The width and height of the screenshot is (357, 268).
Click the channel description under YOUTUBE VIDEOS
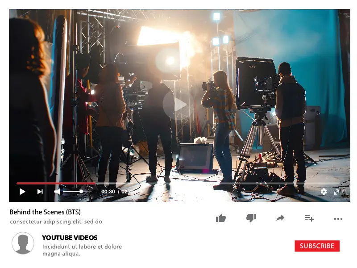tap(82, 250)
